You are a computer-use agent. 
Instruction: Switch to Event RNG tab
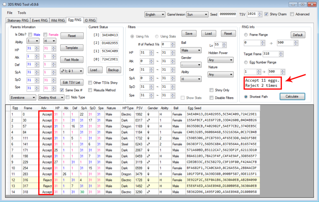point(40,20)
